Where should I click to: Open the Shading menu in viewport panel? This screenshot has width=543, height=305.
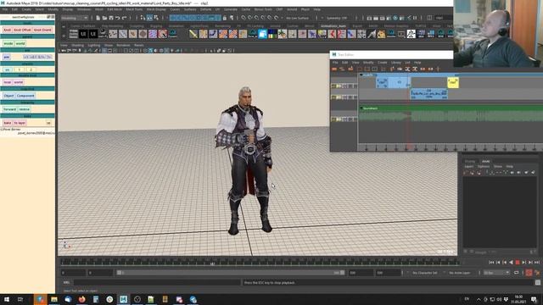tap(77, 45)
